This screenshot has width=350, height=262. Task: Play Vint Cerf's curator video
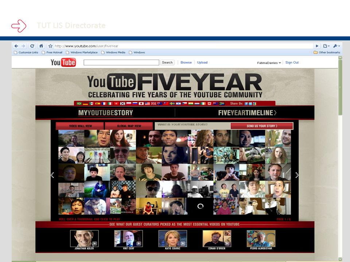click(x=128, y=238)
